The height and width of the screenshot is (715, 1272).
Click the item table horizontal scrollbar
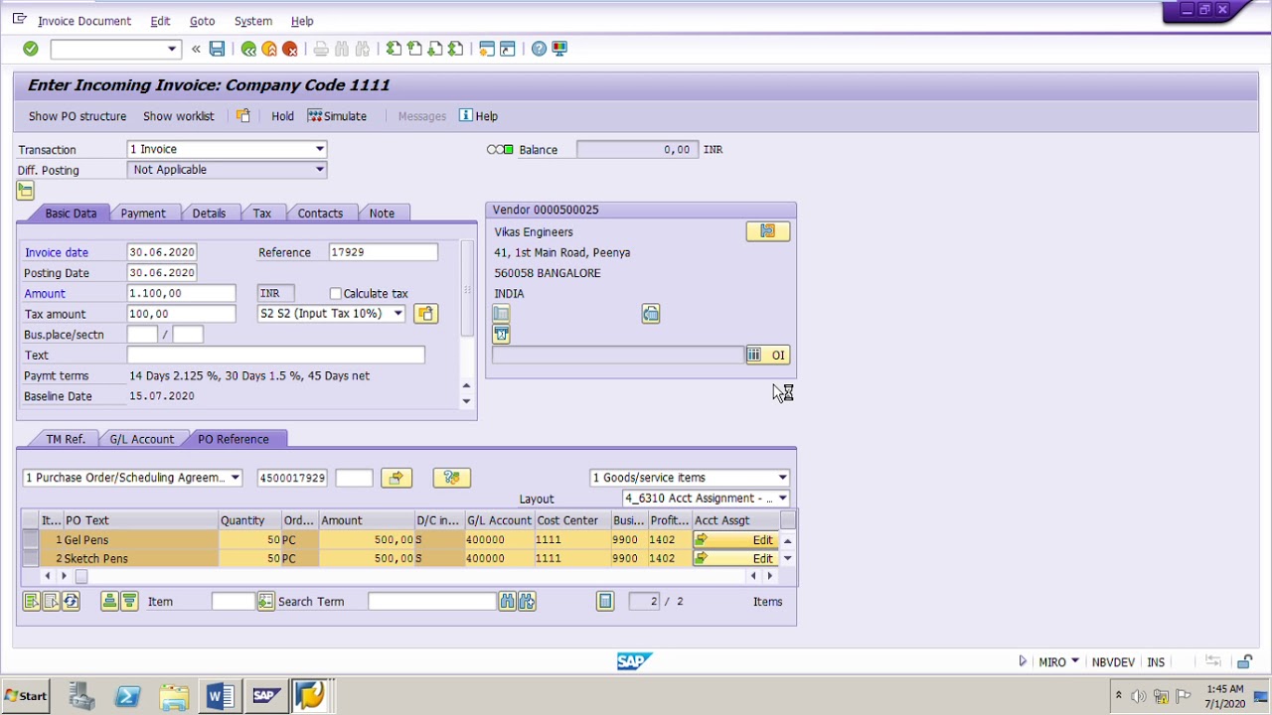point(406,576)
